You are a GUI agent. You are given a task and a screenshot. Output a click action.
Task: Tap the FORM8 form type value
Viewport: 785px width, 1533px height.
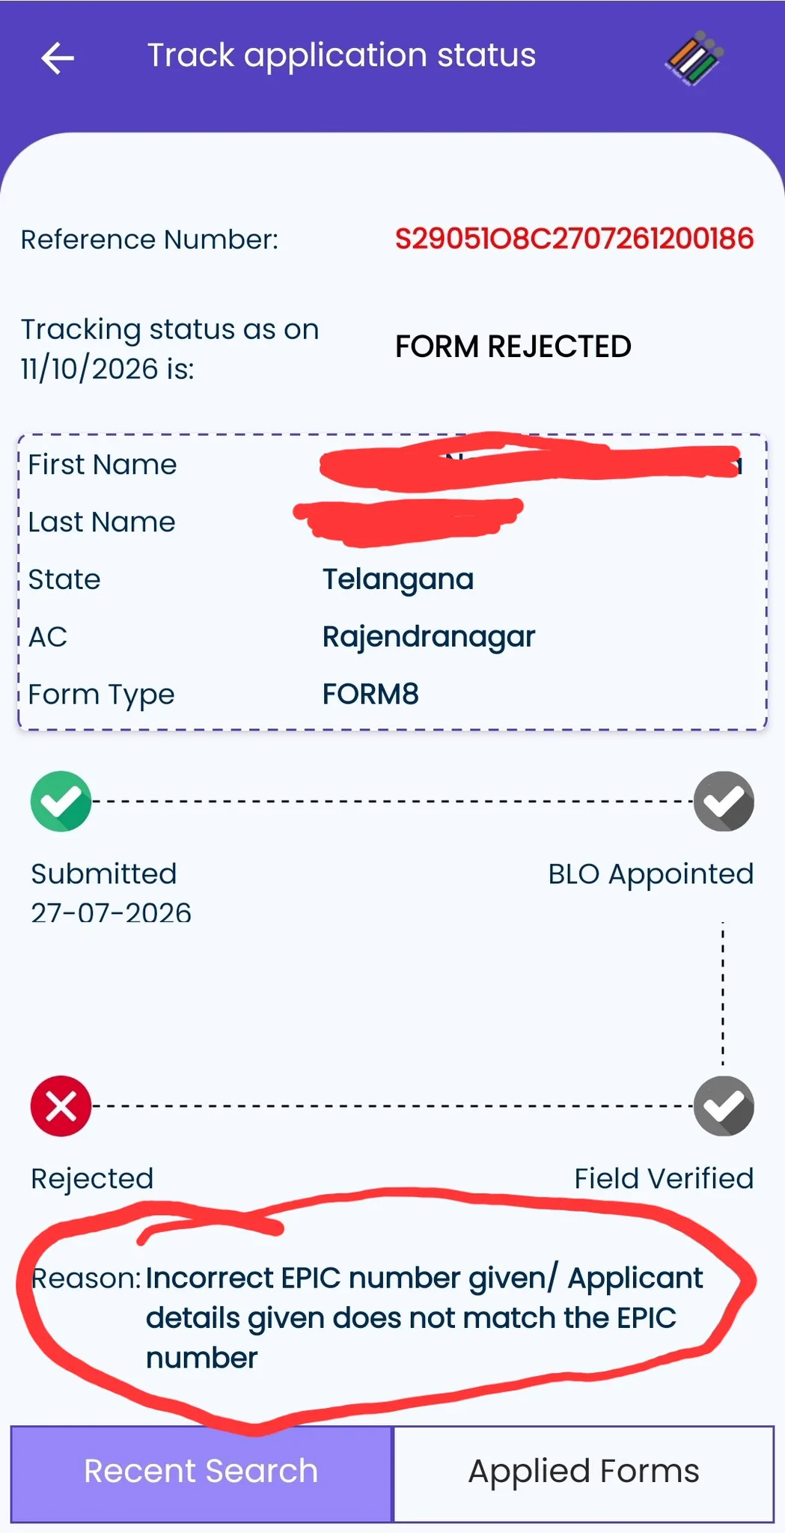click(370, 694)
